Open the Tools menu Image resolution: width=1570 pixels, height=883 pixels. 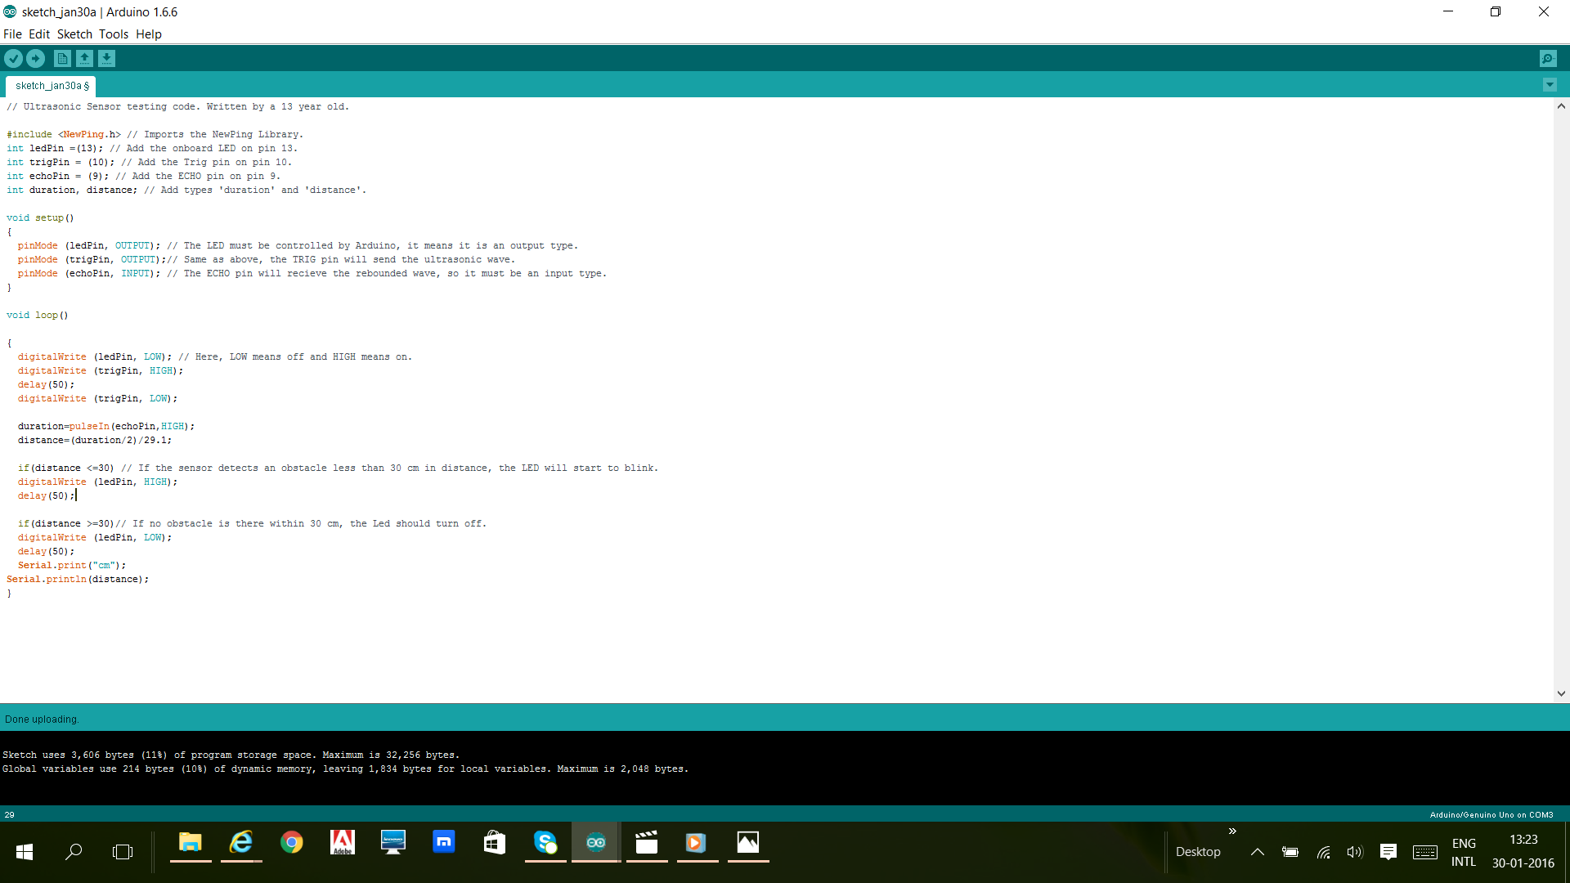pos(114,34)
